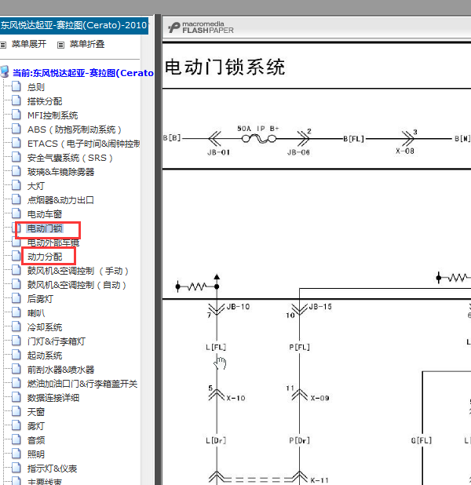Select 指示灯&仪表 item

tap(52, 469)
